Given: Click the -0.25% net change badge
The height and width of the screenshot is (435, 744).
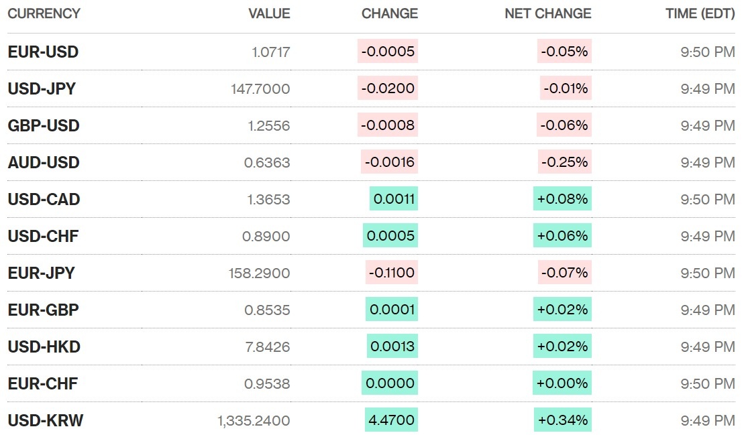Looking at the screenshot, I should tap(564, 162).
